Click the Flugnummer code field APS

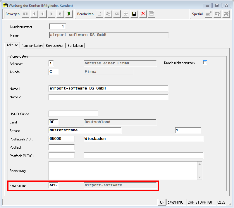53,185
